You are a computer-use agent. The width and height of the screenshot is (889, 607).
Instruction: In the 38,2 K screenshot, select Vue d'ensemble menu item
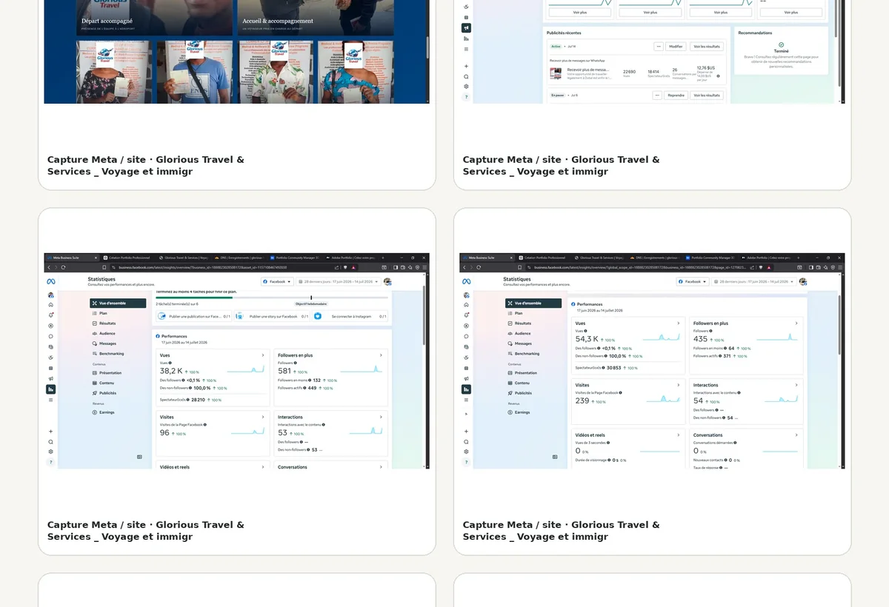[118, 303]
